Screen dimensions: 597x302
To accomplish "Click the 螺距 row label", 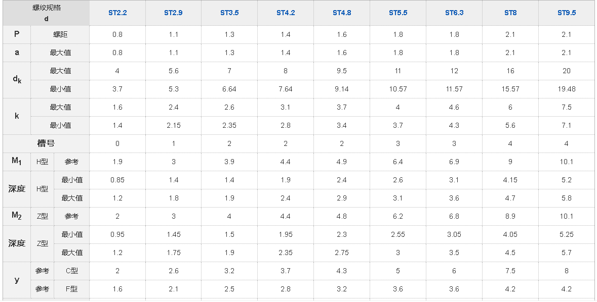I will [60, 34].
